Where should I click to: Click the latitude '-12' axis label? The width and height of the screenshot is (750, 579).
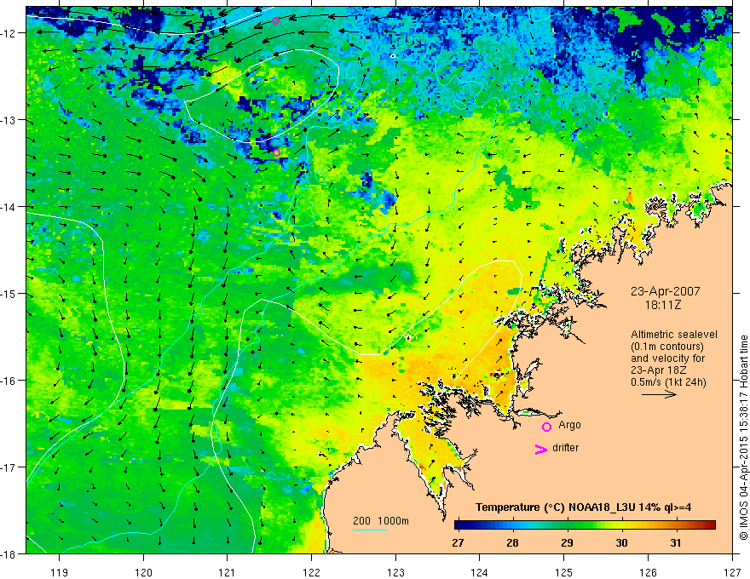coord(9,33)
